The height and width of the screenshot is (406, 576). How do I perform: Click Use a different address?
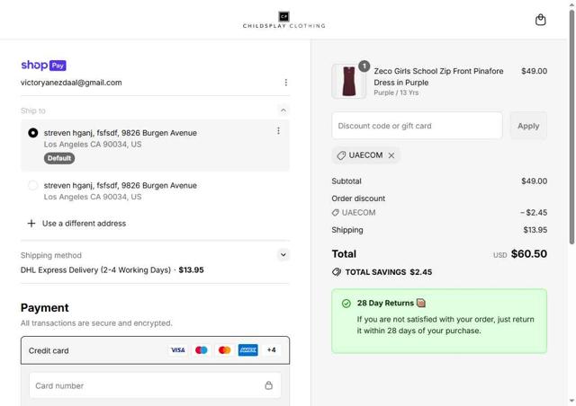point(84,224)
